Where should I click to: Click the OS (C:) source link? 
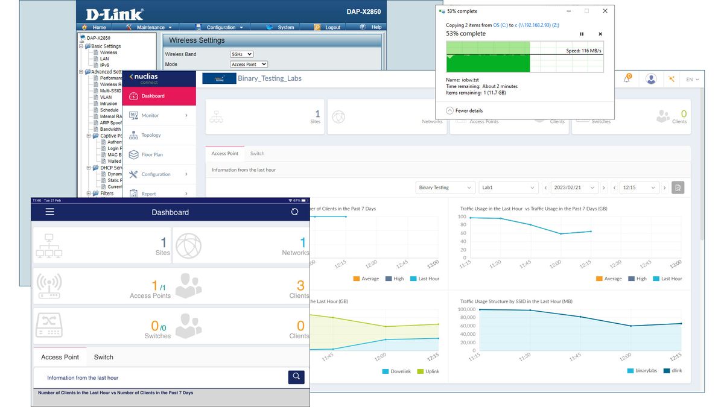click(x=500, y=25)
